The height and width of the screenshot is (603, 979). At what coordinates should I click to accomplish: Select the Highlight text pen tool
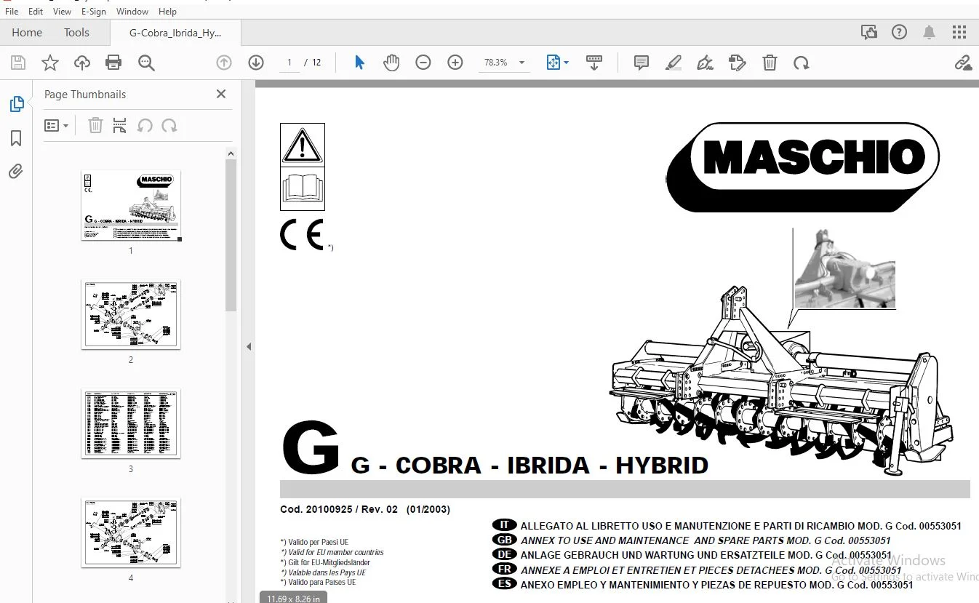(674, 63)
